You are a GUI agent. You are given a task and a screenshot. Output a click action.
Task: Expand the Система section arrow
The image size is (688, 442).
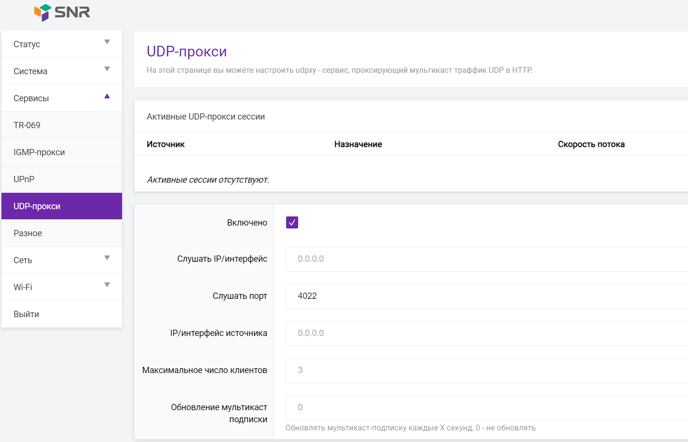tap(107, 69)
